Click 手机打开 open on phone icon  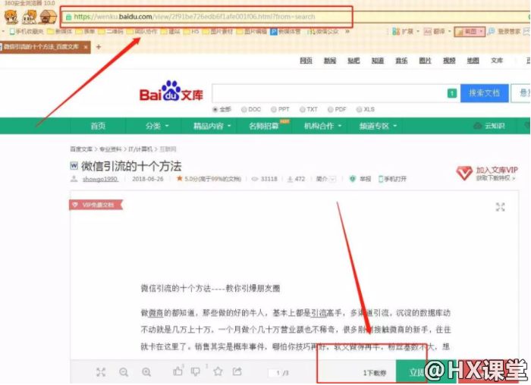tap(381, 179)
